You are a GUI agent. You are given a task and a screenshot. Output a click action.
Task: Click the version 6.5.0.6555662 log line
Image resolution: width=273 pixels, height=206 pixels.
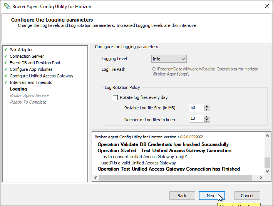(x=149, y=137)
